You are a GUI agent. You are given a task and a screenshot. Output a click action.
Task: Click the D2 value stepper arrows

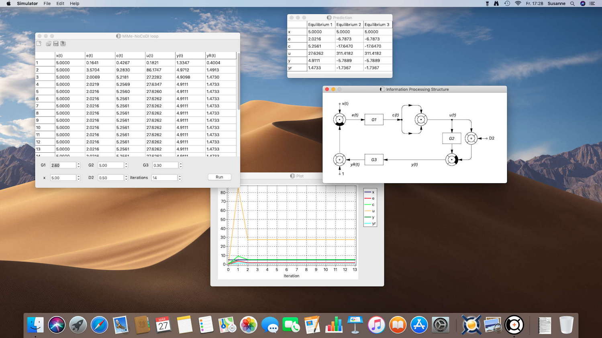[x=126, y=178]
